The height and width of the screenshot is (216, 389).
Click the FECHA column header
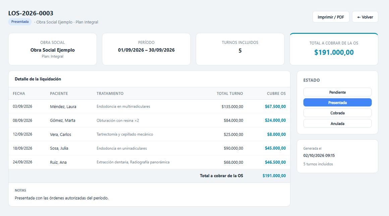point(19,93)
